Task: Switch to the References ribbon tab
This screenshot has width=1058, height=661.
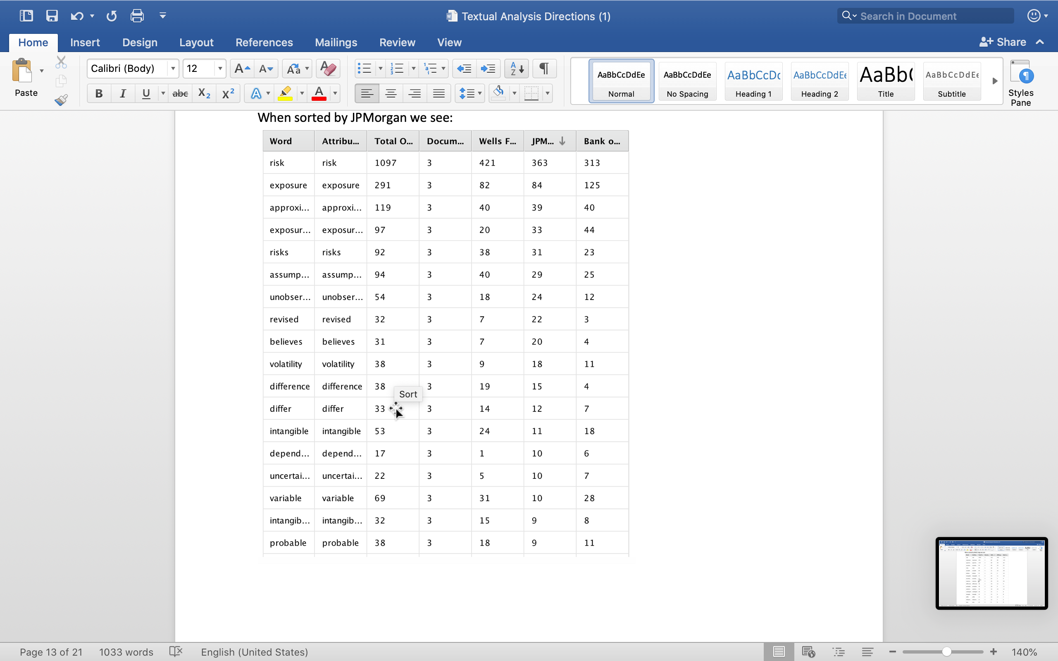Action: click(x=264, y=43)
